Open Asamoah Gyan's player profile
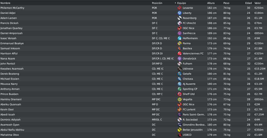The height and width of the screenshot is (138, 267). [10, 125]
